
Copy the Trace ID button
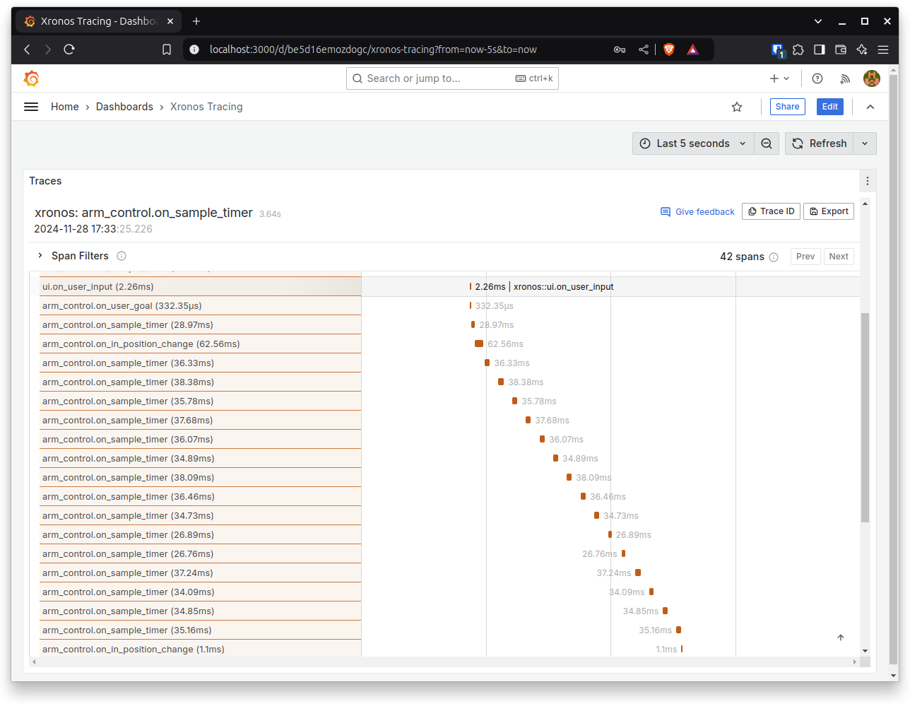pos(772,211)
